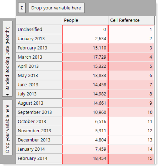
Task: Select the Cell Reference column header
Action: 131,20
